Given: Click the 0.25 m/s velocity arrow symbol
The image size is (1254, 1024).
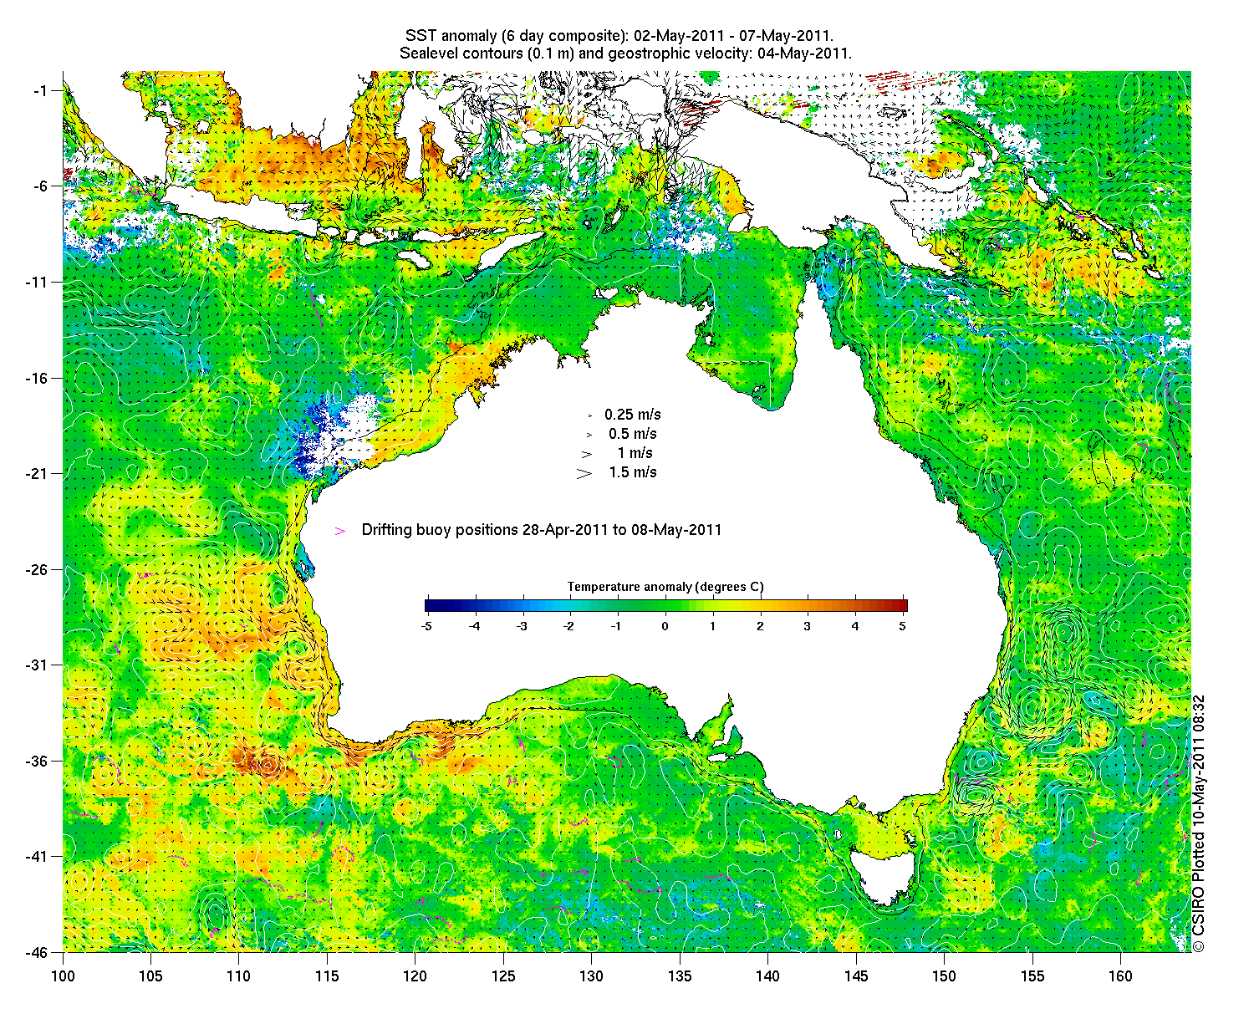Looking at the screenshot, I should tap(590, 415).
